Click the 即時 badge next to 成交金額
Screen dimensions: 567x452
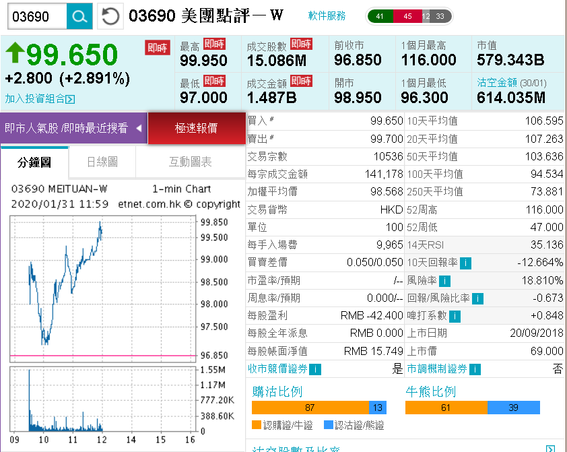[301, 81]
